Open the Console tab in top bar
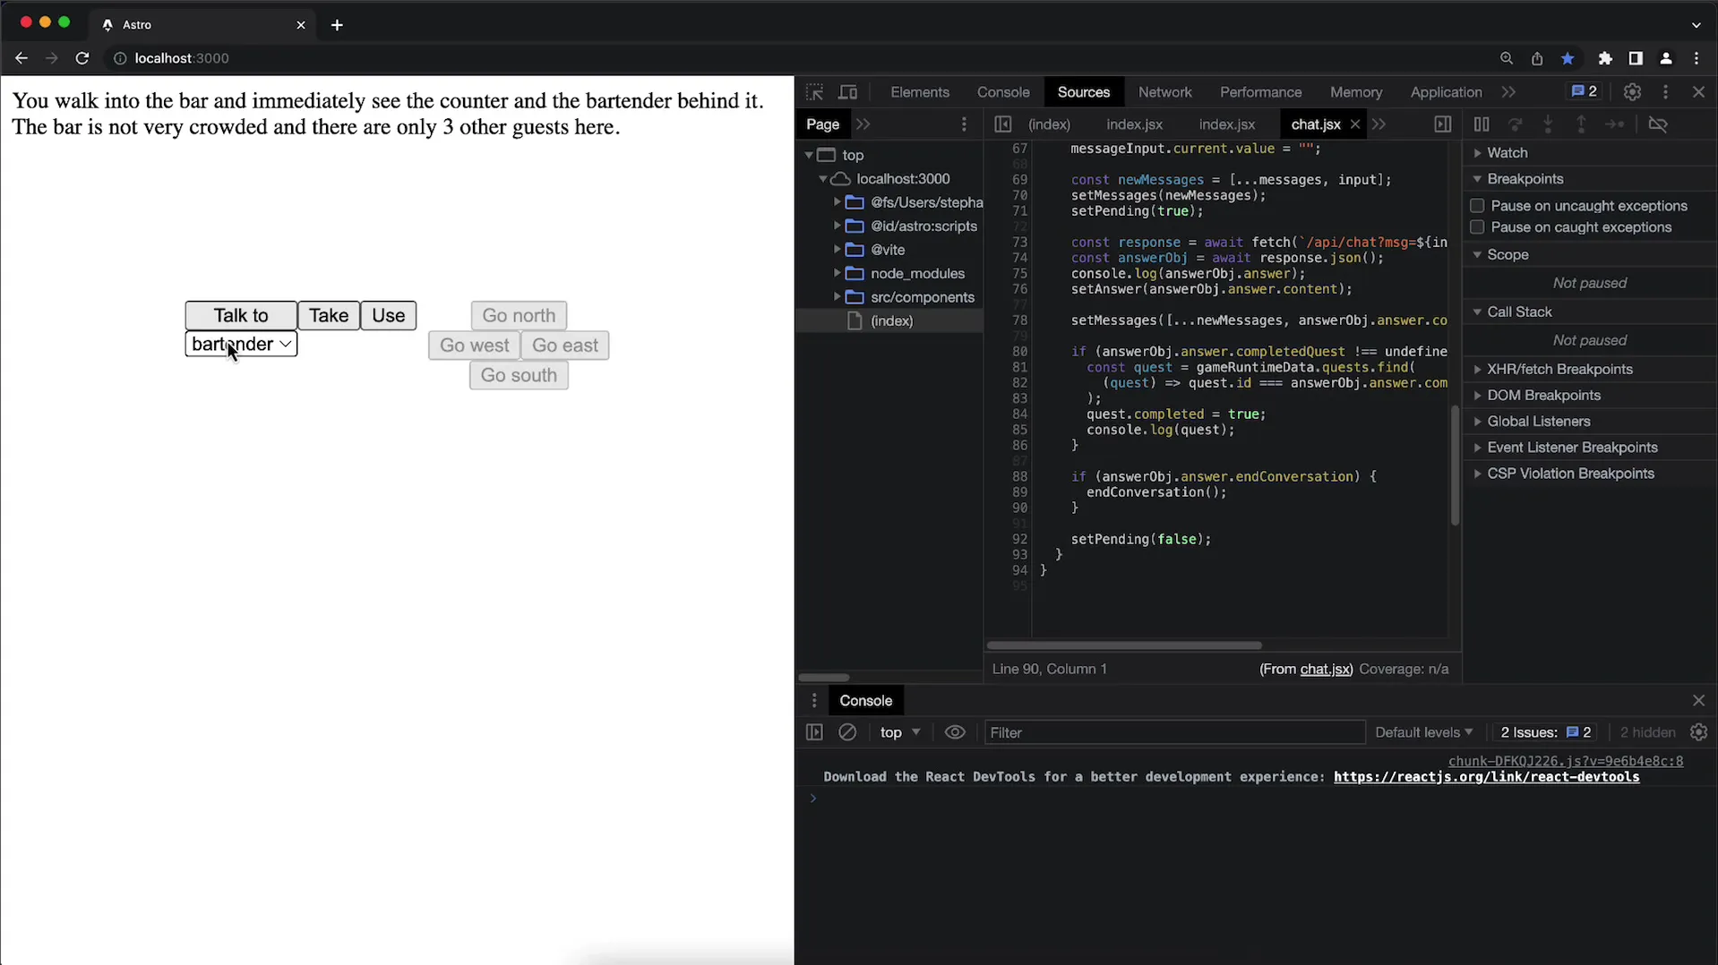This screenshot has height=965, width=1718. coord(1003,92)
